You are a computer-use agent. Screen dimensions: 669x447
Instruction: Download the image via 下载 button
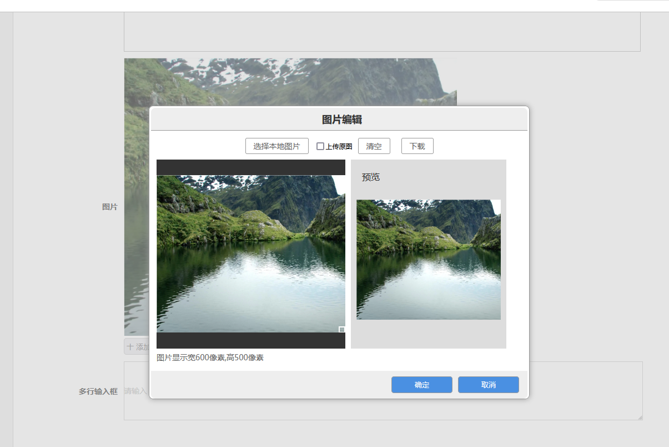coord(417,146)
